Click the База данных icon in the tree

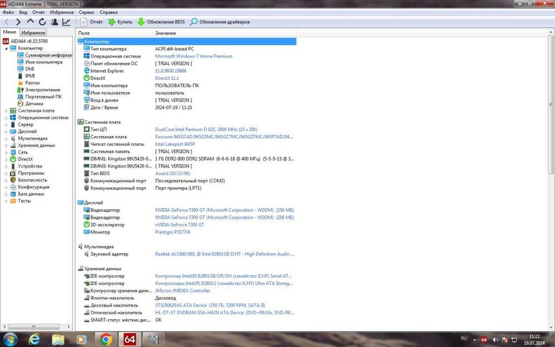13,194
